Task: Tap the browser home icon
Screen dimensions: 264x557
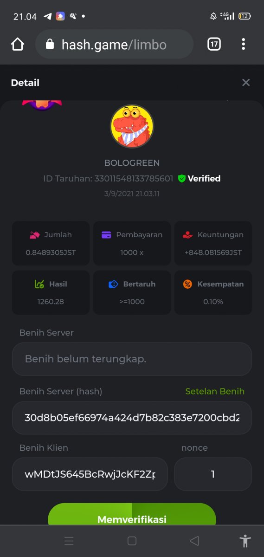Action: [18, 45]
